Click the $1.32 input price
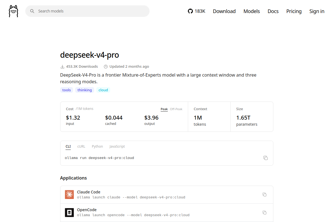The image size is (333, 222). (73, 118)
